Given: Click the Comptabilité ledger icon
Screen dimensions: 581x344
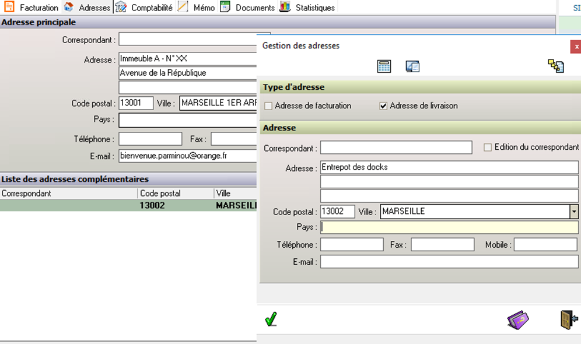Looking at the screenshot, I should click(121, 6).
